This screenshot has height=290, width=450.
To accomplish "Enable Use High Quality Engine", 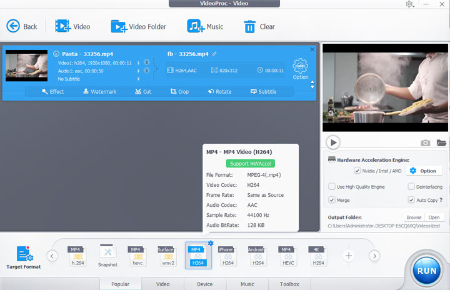I will click(332, 187).
